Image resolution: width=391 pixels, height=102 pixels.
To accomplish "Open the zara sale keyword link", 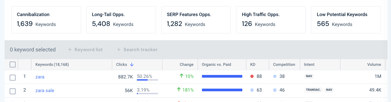I will [45, 90].
